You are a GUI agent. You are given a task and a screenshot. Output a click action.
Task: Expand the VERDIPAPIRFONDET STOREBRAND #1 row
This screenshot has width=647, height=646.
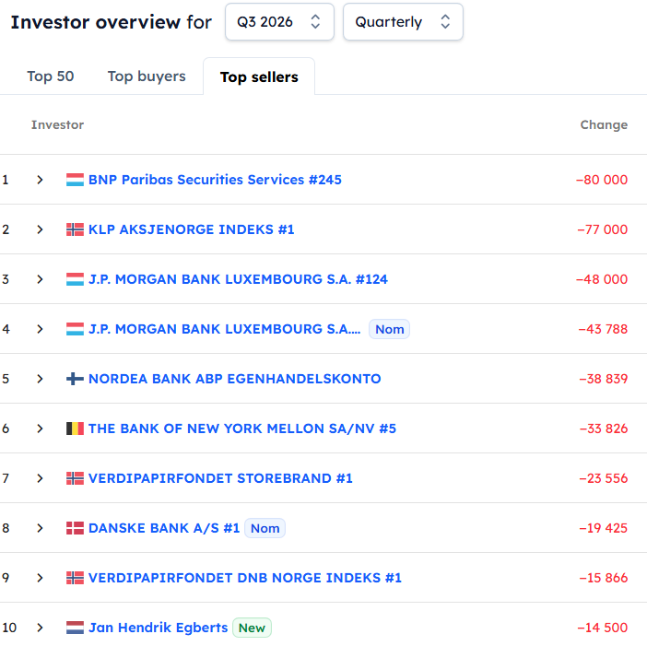tap(40, 478)
